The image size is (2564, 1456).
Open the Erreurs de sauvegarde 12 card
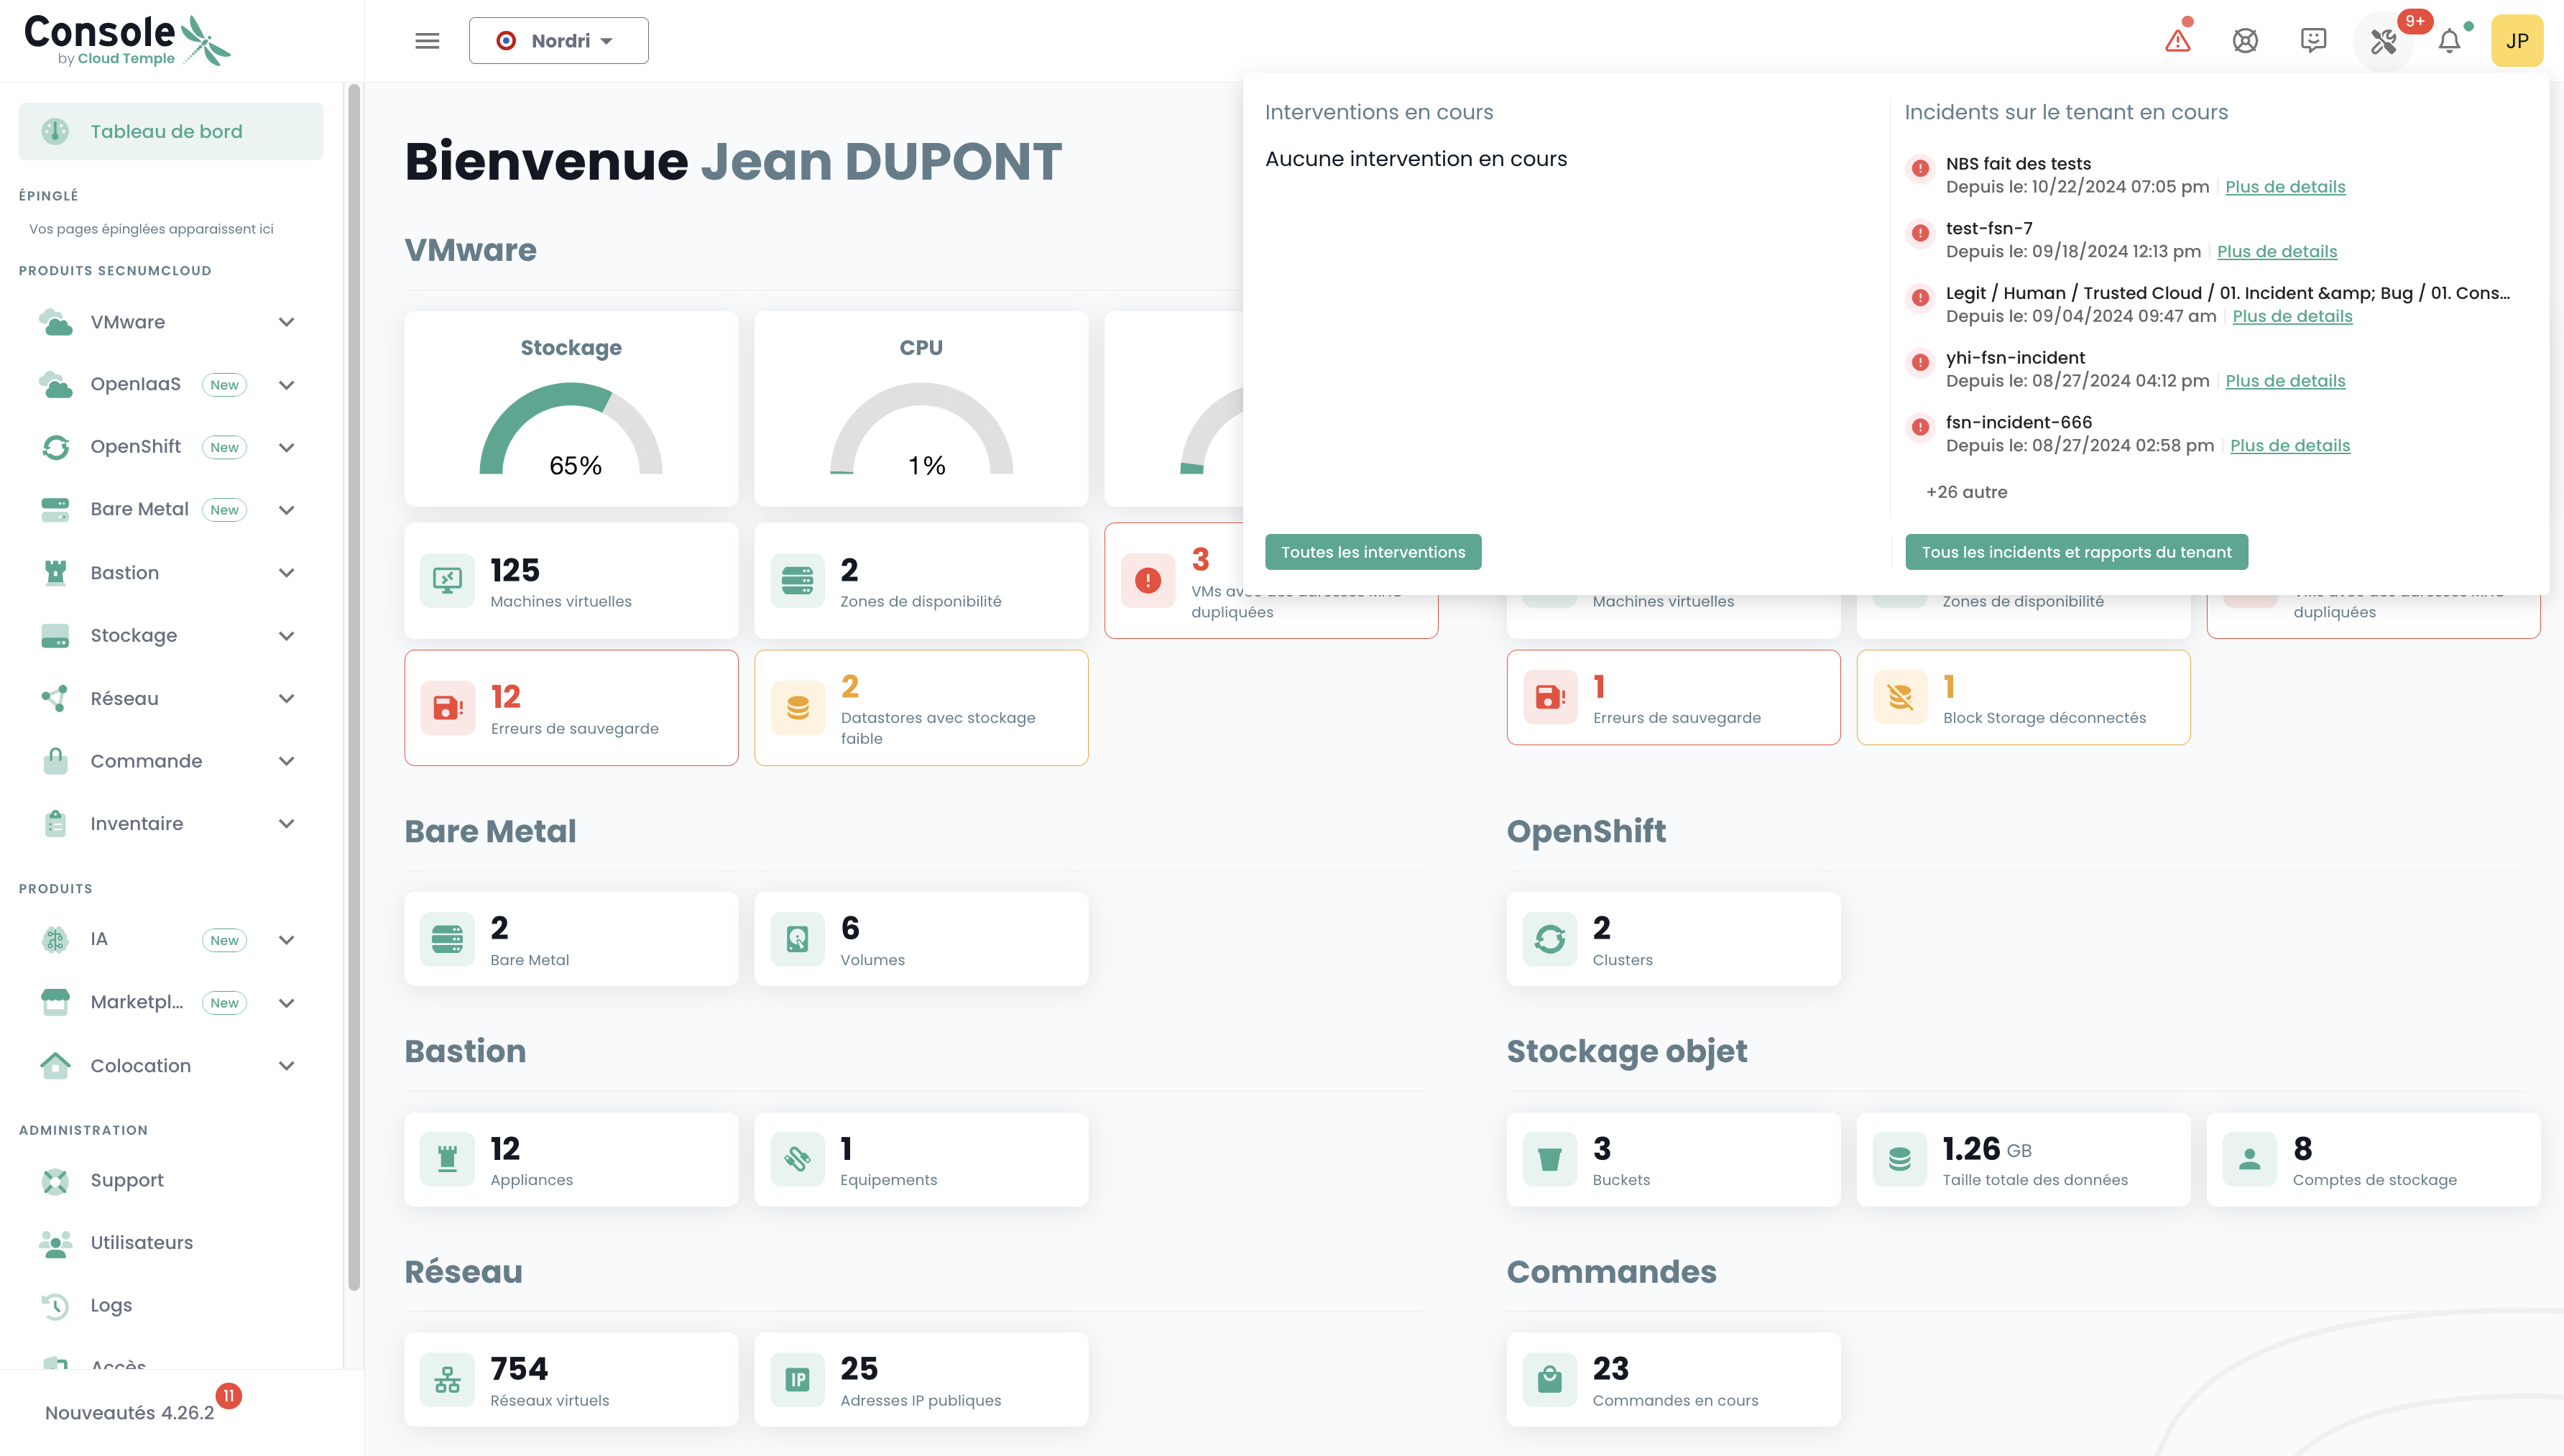tap(571, 708)
